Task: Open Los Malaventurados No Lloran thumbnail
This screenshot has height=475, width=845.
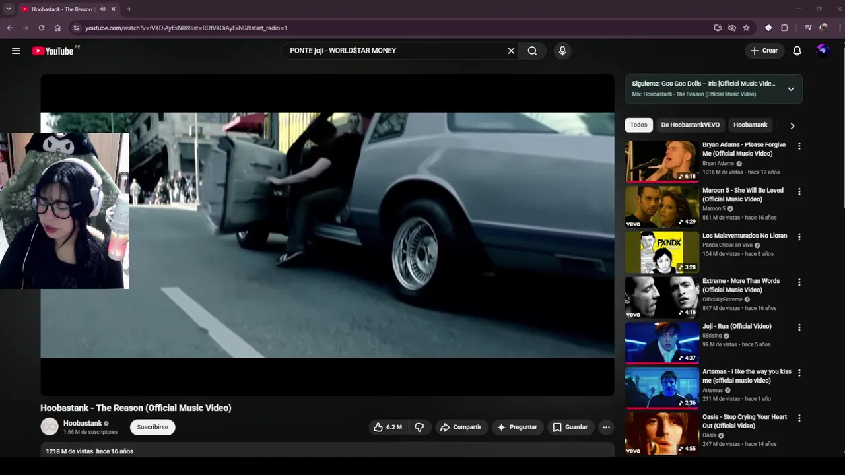Action: pos(661,252)
